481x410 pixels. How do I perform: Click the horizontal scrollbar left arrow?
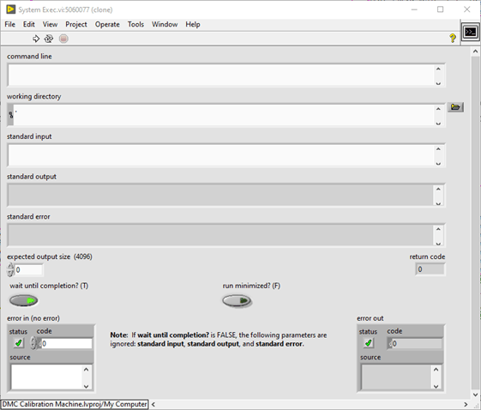tap(153, 405)
